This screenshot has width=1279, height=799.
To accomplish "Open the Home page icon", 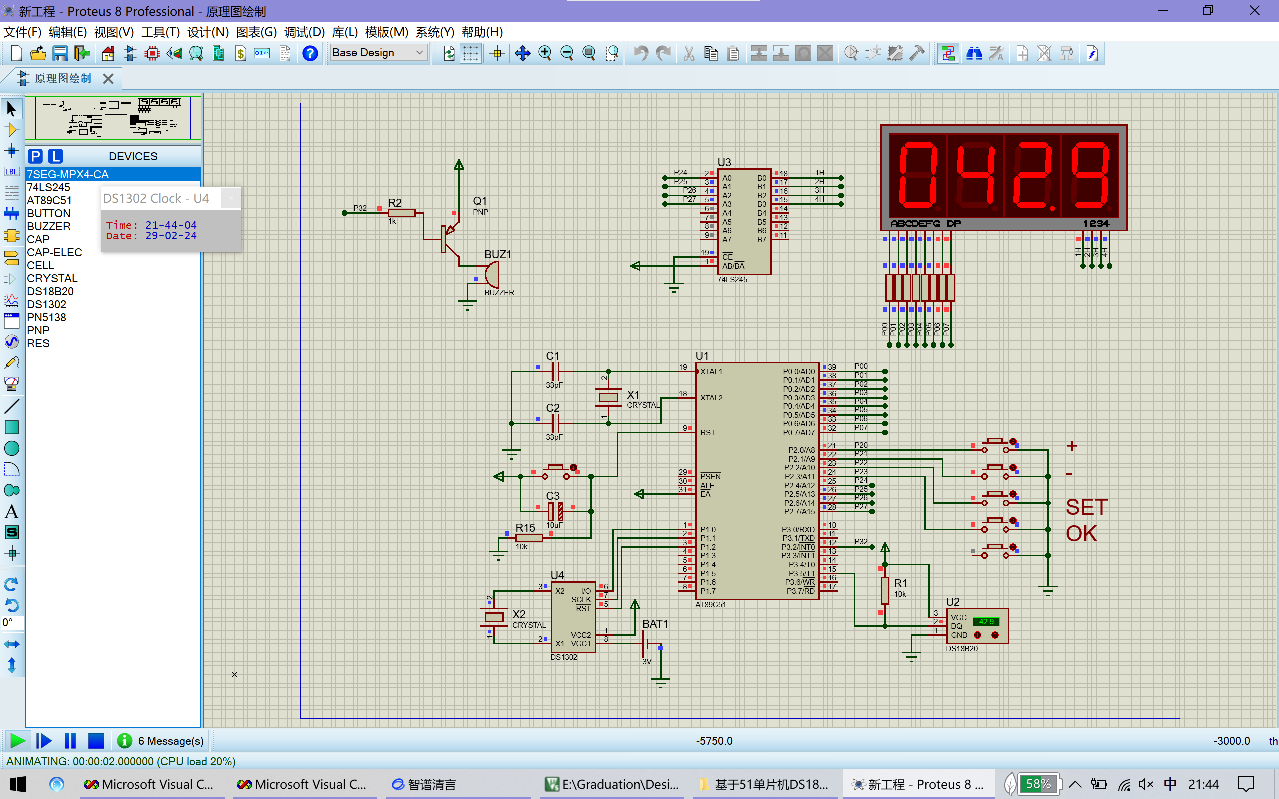I will pyautogui.click(x=108, y=53).
